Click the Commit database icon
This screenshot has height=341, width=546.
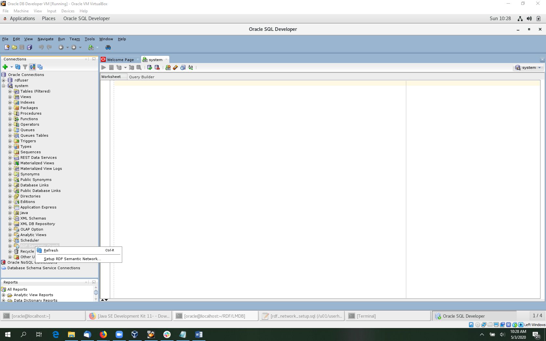click(149, 68)
